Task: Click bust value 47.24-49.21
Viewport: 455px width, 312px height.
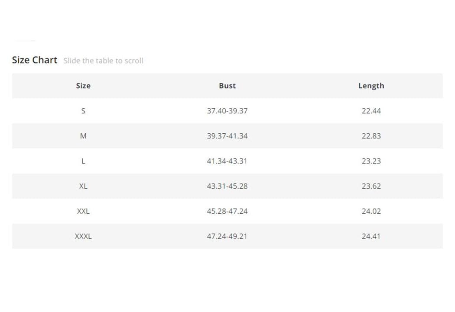Action: 227,236
